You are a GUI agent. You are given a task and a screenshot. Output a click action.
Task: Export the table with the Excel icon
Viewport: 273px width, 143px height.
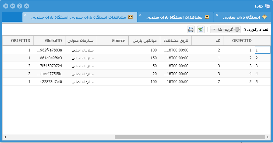pyautogui.click(x=201, y=29)
